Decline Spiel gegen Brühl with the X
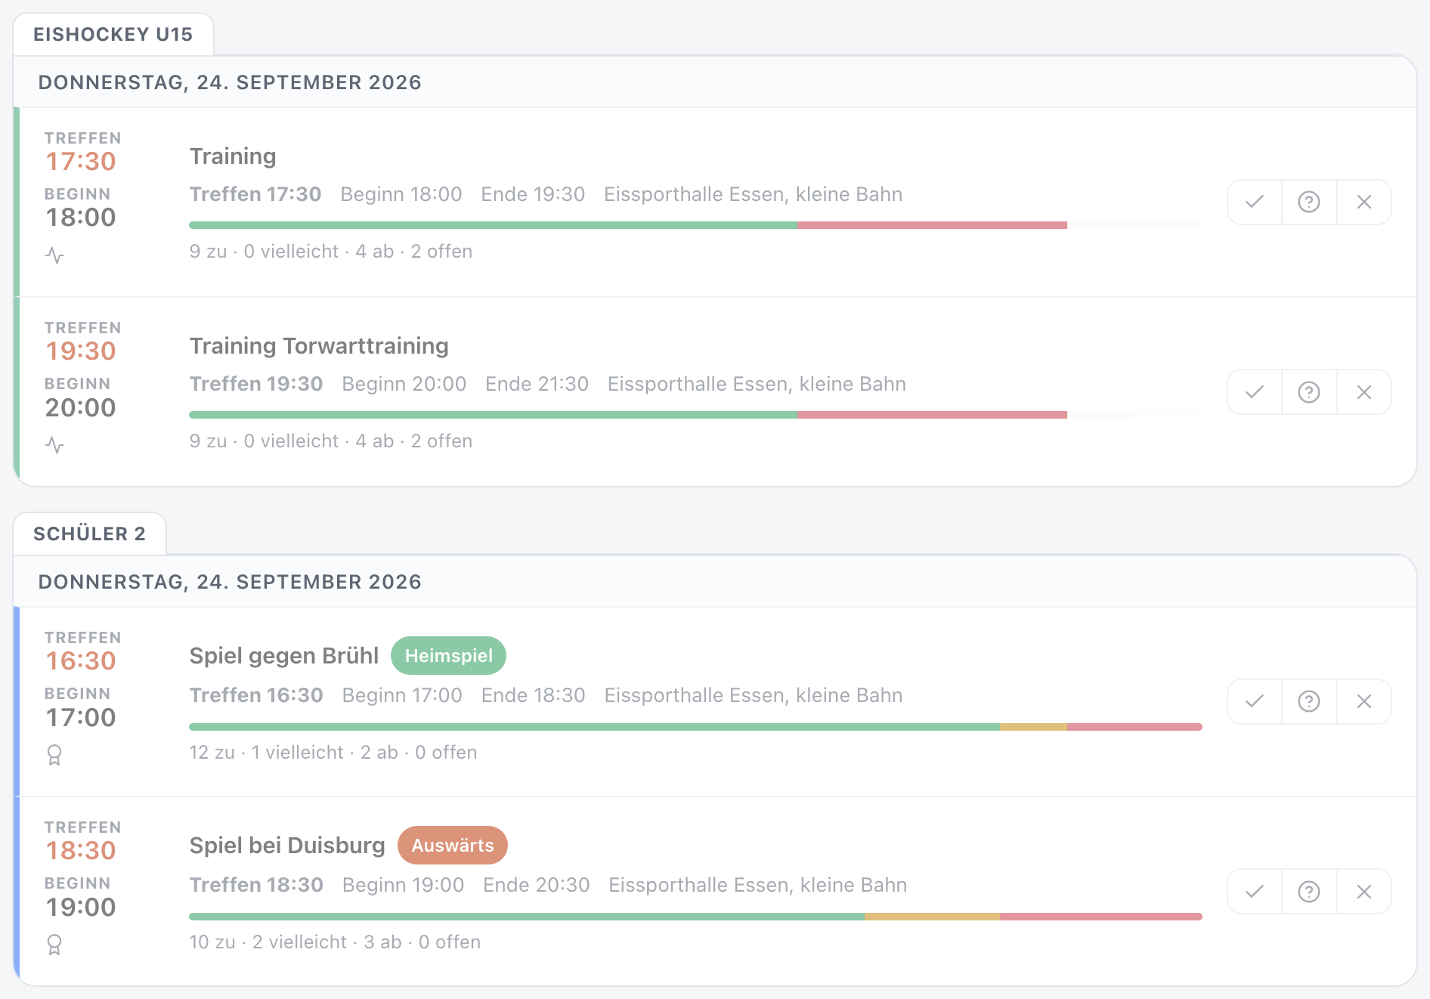 (1364, 701)
